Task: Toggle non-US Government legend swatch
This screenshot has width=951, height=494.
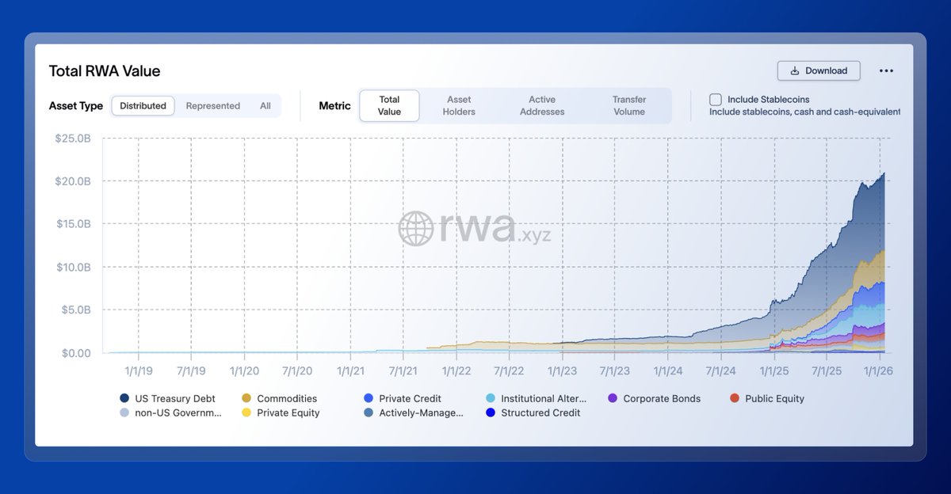Action: coord(124,412)
